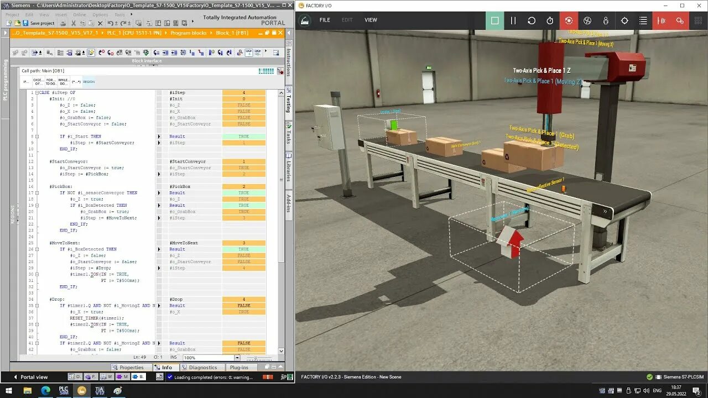Click the Program blocks breadcrumb
Viewport: 708px width, 398px height.
point(188,33)
